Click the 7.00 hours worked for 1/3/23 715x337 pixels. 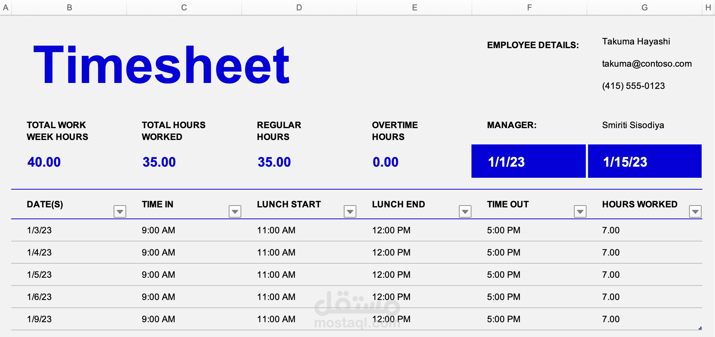pyautogui.click(x=611, y=230)
